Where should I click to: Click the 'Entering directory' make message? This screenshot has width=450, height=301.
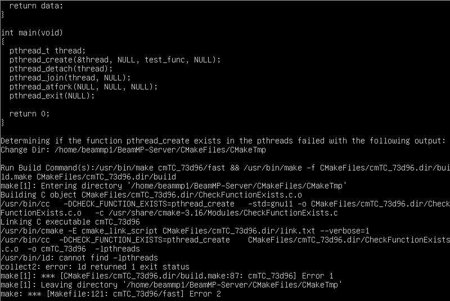(x=173, y=186)
